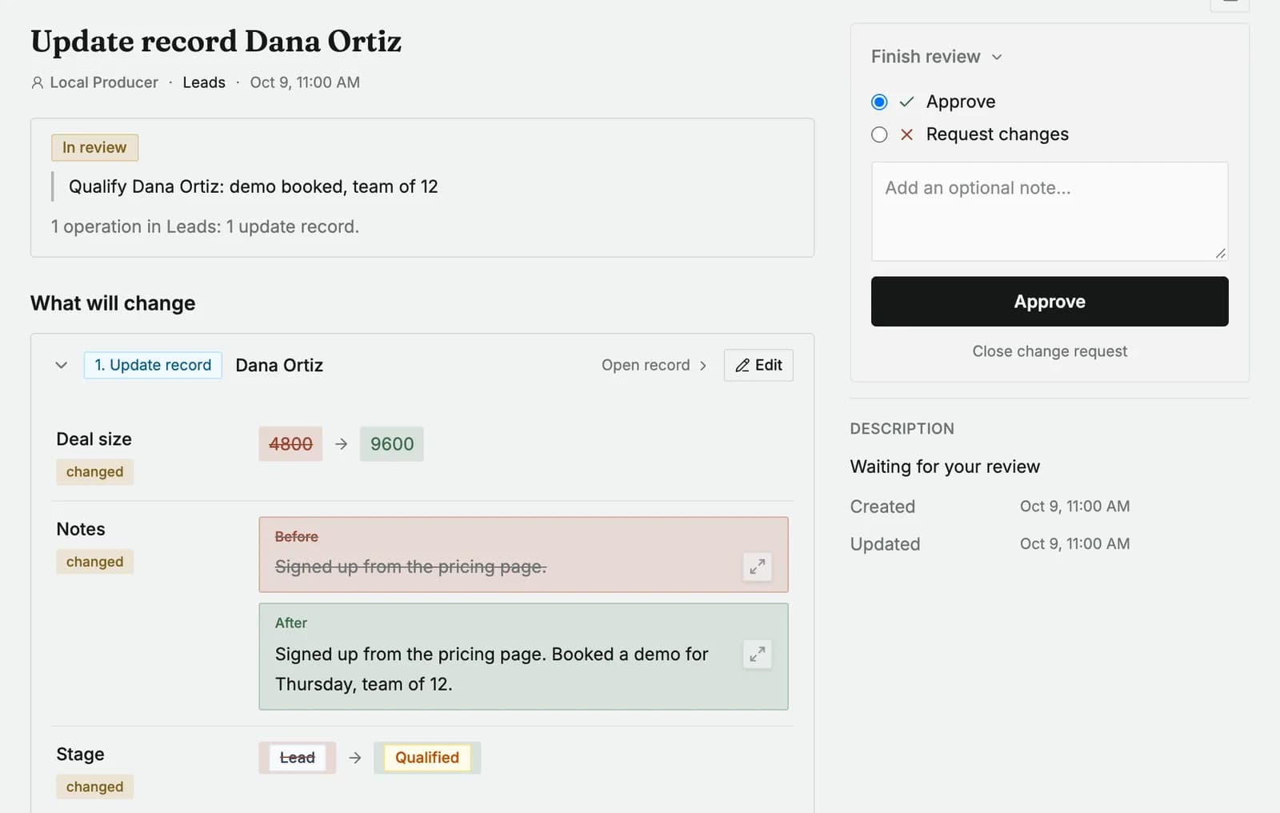1280x813 pixels.
Task: Click the new deal size value 9600
Action: tap(392, 444)
